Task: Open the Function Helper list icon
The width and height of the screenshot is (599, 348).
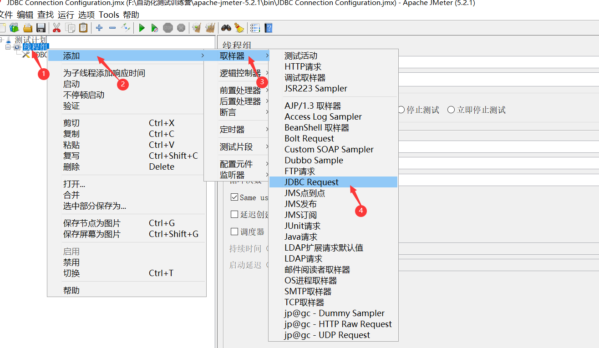Action: [255, 28]
